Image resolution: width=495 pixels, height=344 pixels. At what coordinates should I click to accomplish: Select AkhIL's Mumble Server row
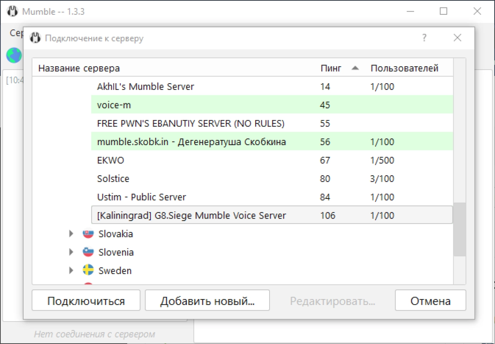(272, 86)
